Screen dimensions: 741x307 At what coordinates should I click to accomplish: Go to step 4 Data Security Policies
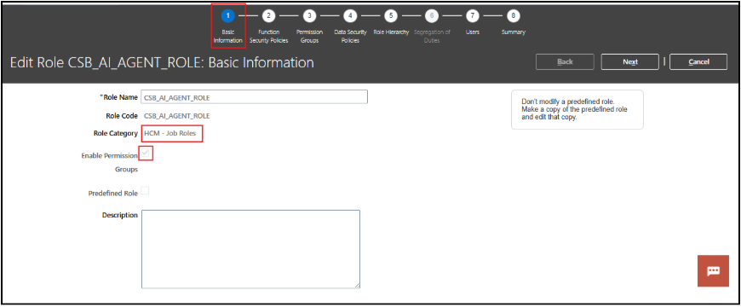(x=350, y=16)
